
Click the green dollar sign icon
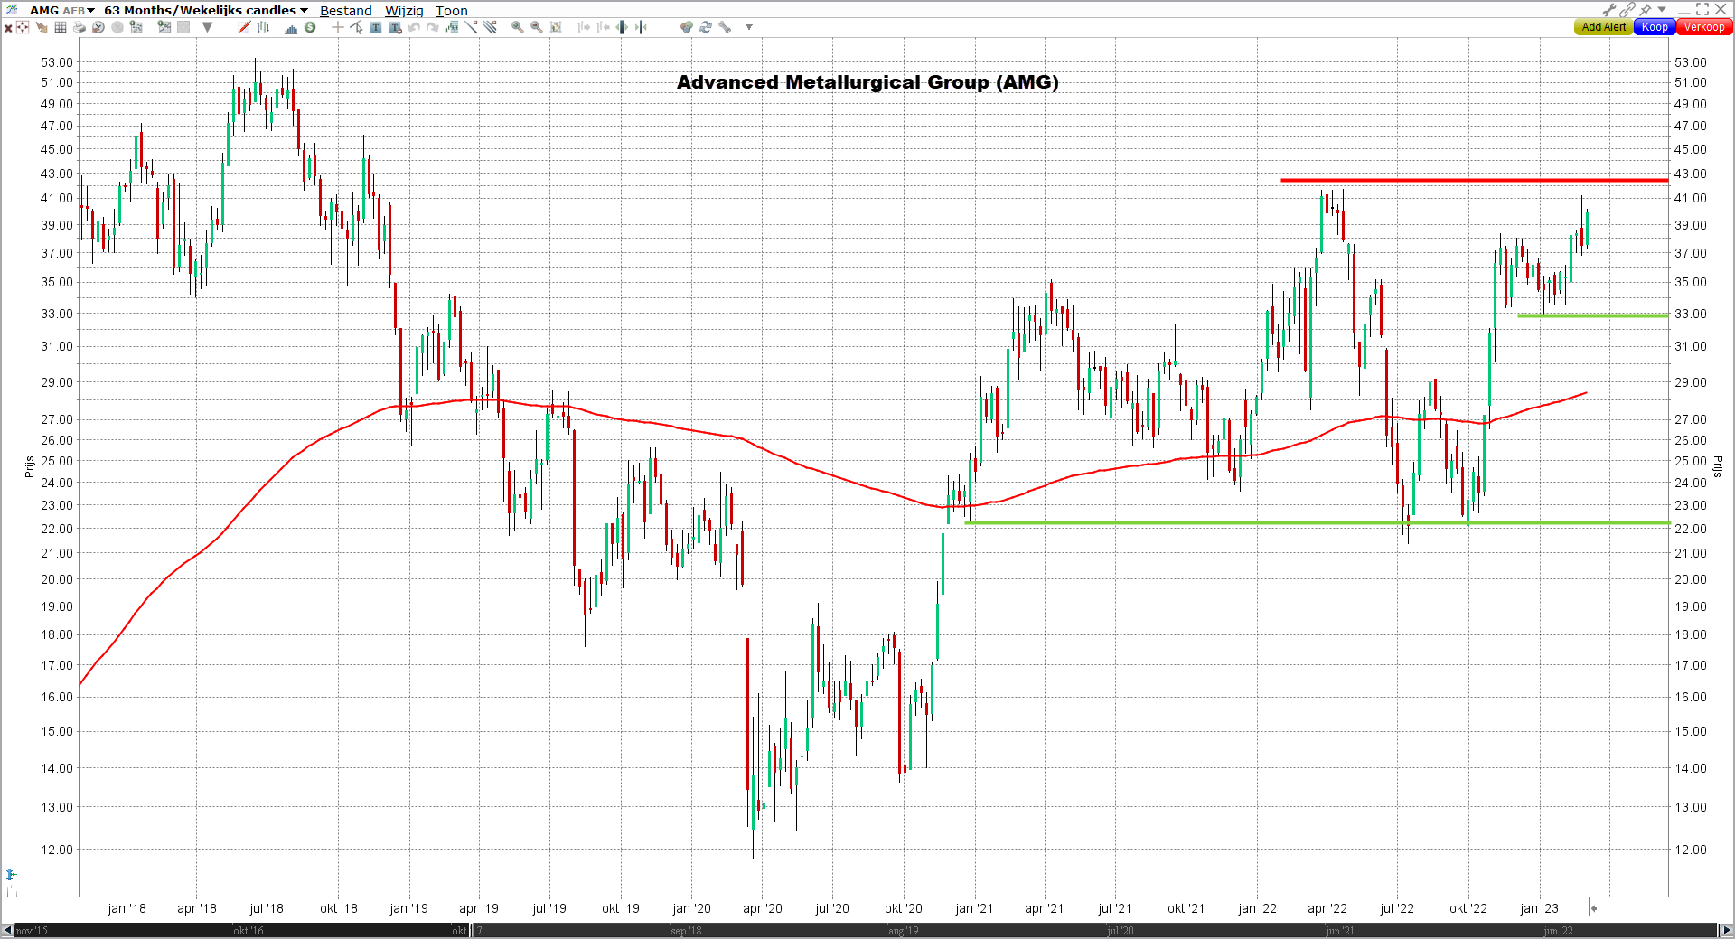click(x=310, y=27)
